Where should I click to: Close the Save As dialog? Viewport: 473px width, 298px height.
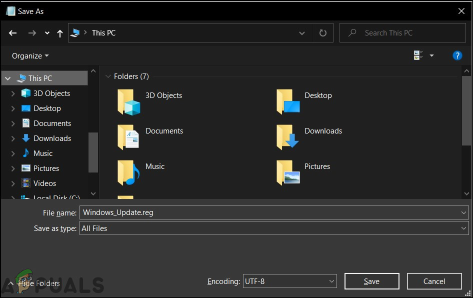461,11
